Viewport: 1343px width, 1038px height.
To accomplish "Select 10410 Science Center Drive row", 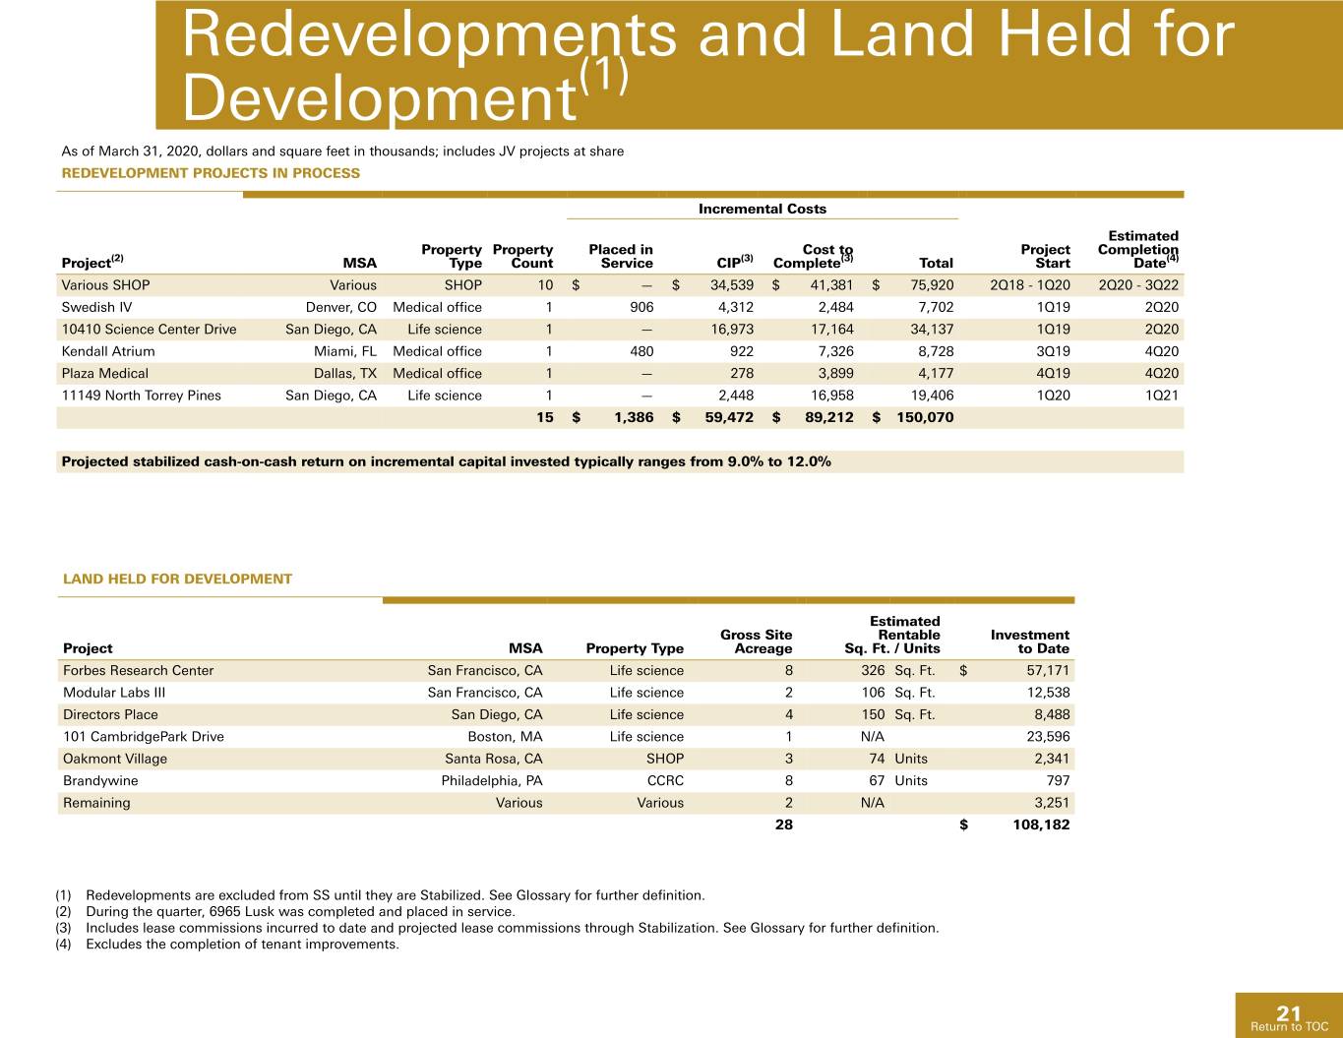I will click(620, 330).
